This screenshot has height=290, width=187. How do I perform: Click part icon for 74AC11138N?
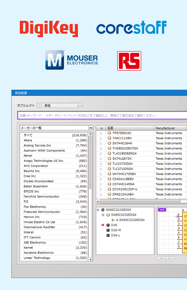109,138
